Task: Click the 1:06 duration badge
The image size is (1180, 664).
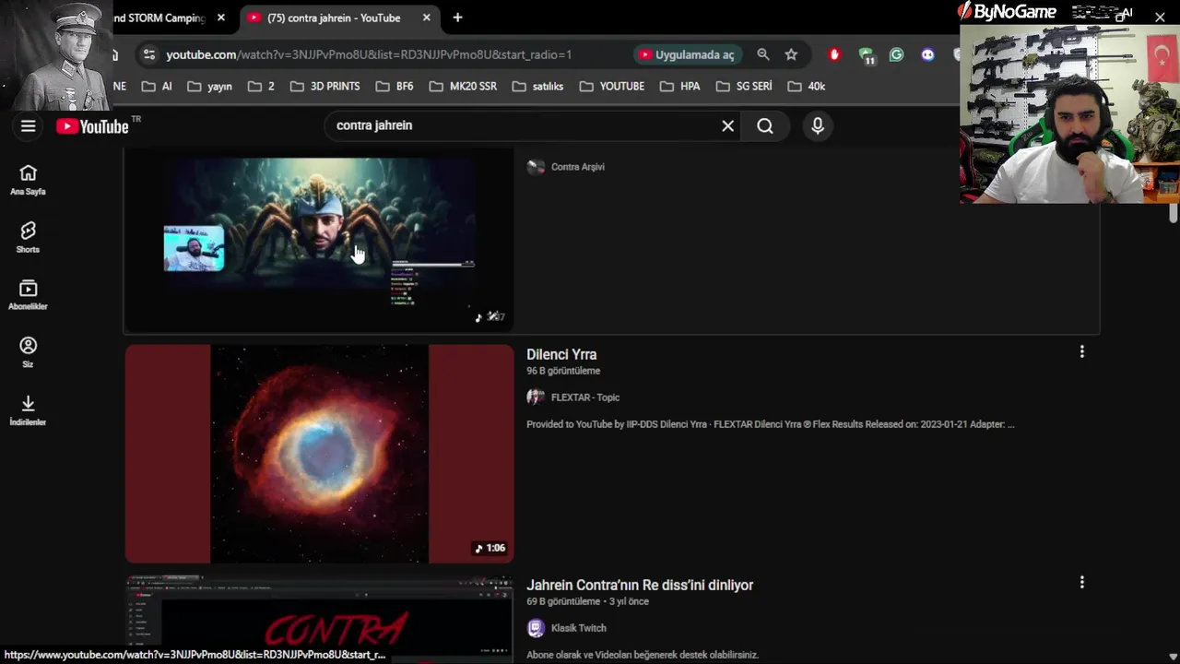Action: (x=490, y=548)
